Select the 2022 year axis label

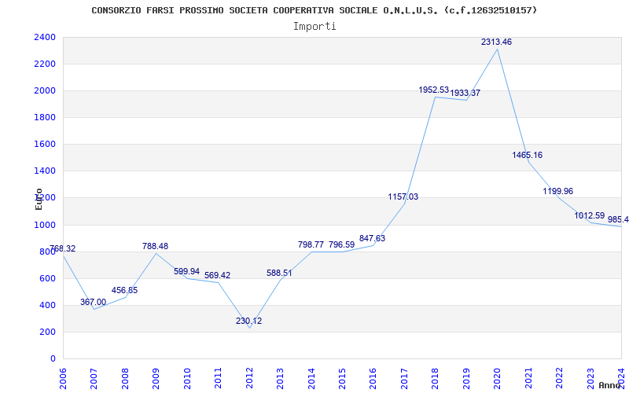560,378
